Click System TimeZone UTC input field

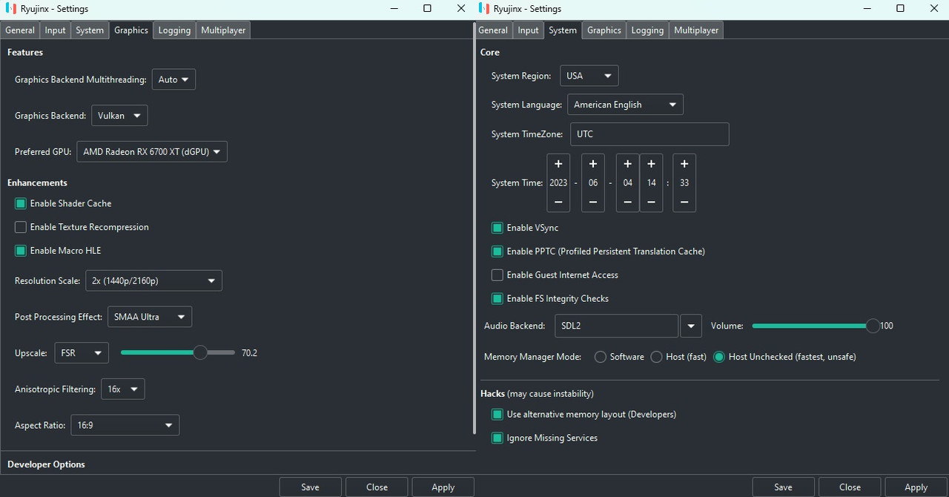coord(649,134)
